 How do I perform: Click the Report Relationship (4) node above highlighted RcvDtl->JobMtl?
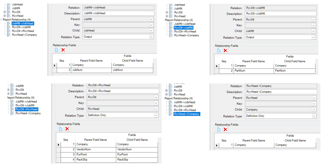coord(179,20)
